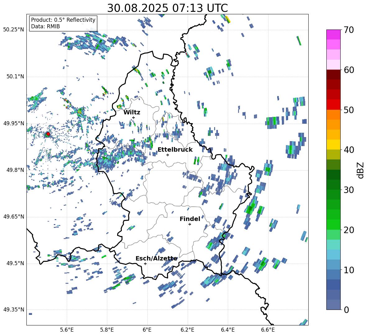The height and width of the screenshot is (336, 368).
Task: Click the colorbar 30 tick label
Action: point(349,190)
